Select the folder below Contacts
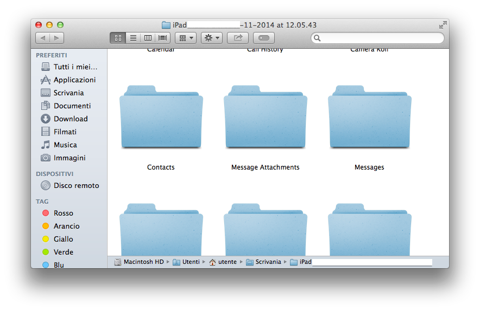480x311 pixels. point(161,230)
